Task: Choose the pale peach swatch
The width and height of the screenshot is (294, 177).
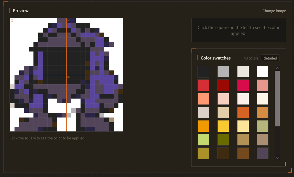Action: (223, 99)
